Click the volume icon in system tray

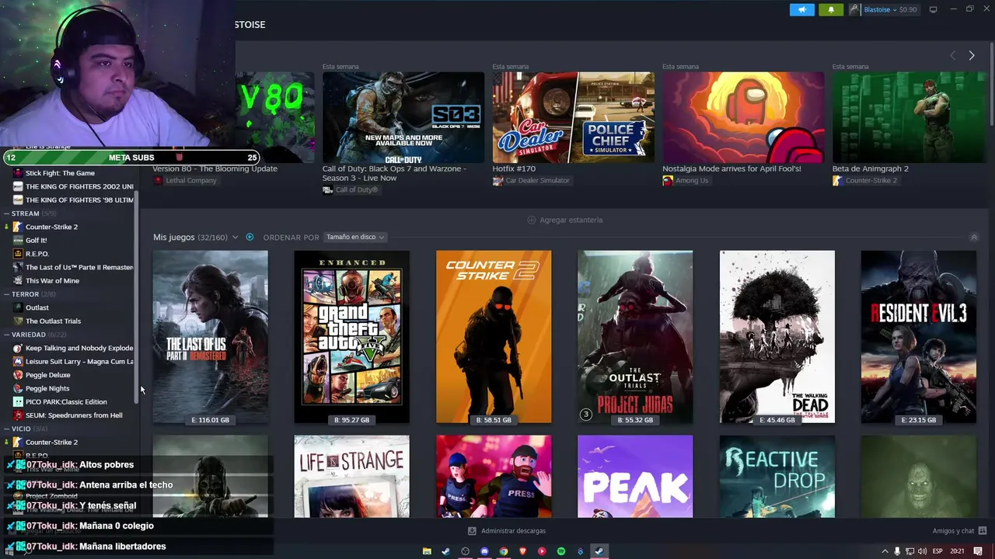[x=922, y=551]
